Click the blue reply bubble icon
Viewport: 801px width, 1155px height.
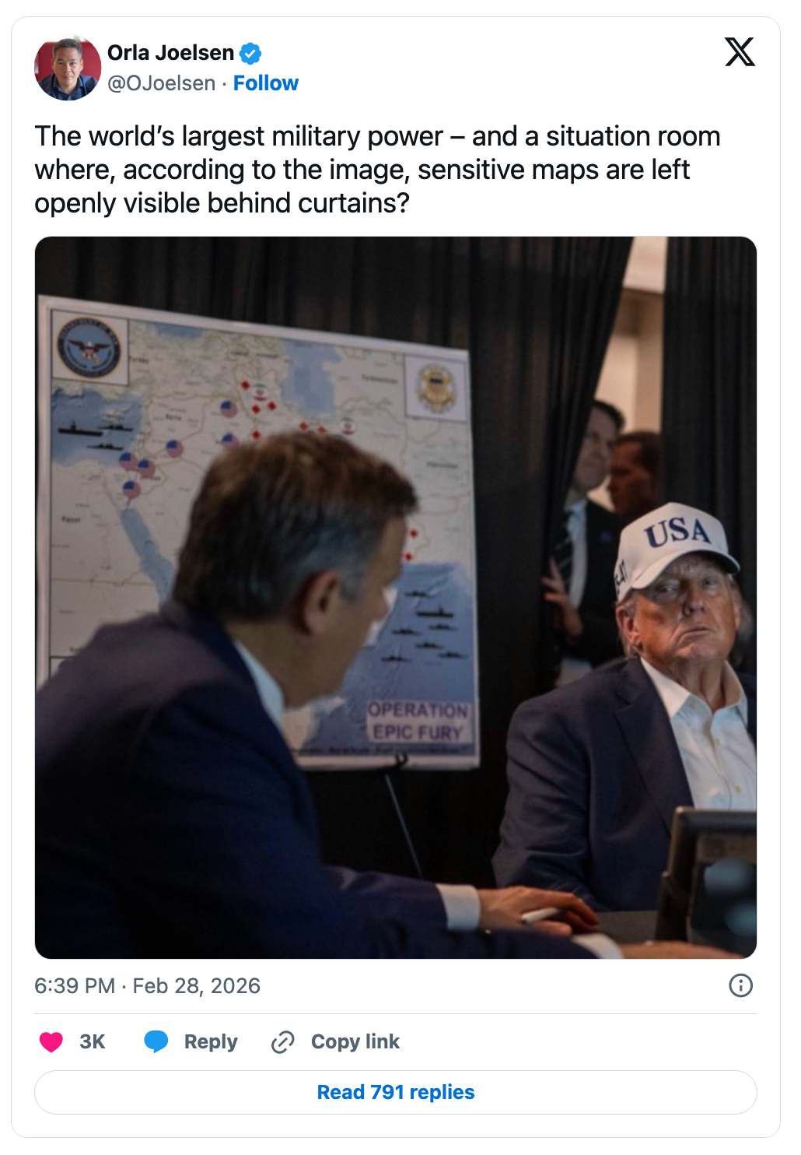tap(156, 1041)
